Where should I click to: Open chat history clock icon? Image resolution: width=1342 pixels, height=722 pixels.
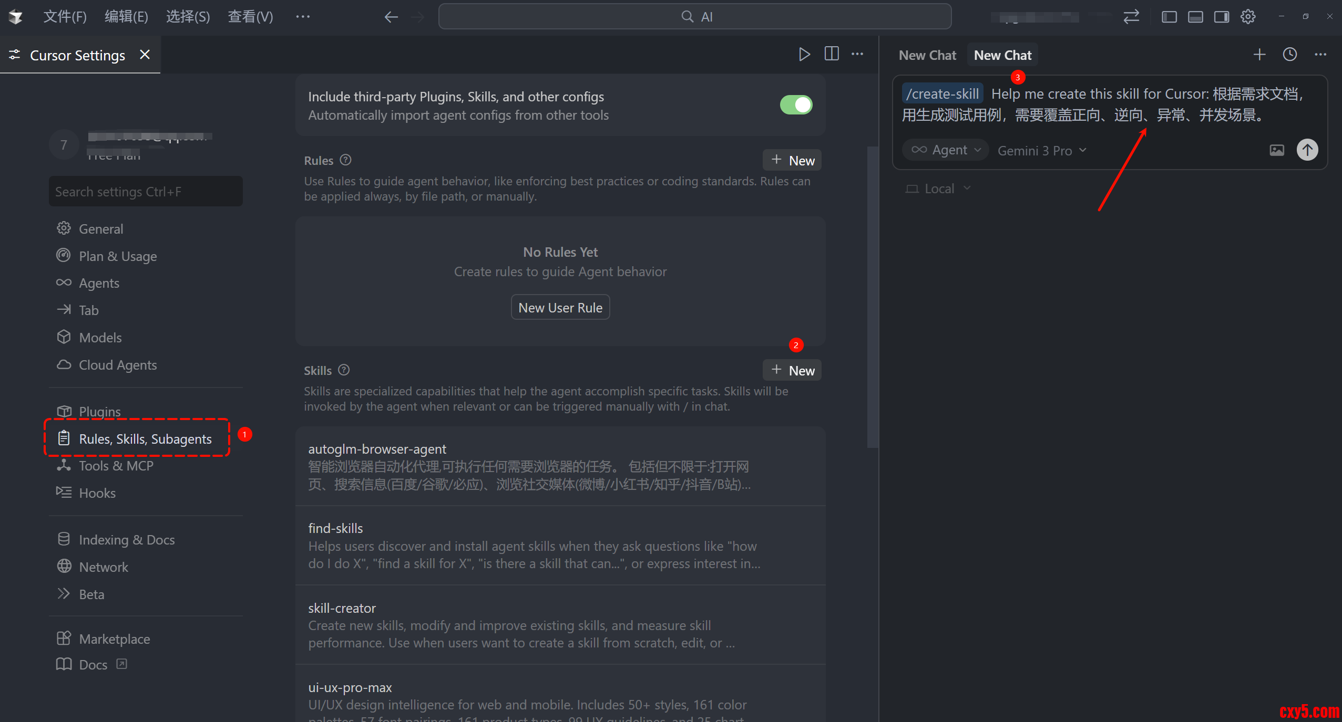(x=1289, y=55)
